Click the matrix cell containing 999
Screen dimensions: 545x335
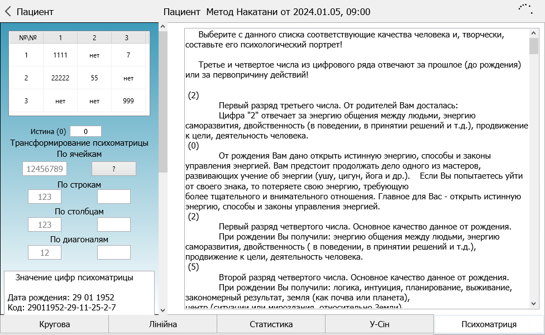[x=128, y=101]
